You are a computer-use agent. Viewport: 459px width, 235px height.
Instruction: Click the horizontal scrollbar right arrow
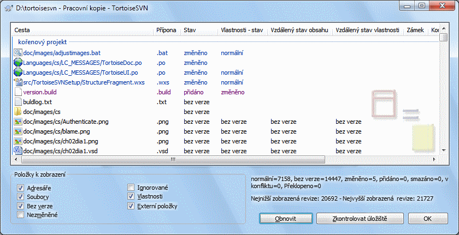[435, 159]
